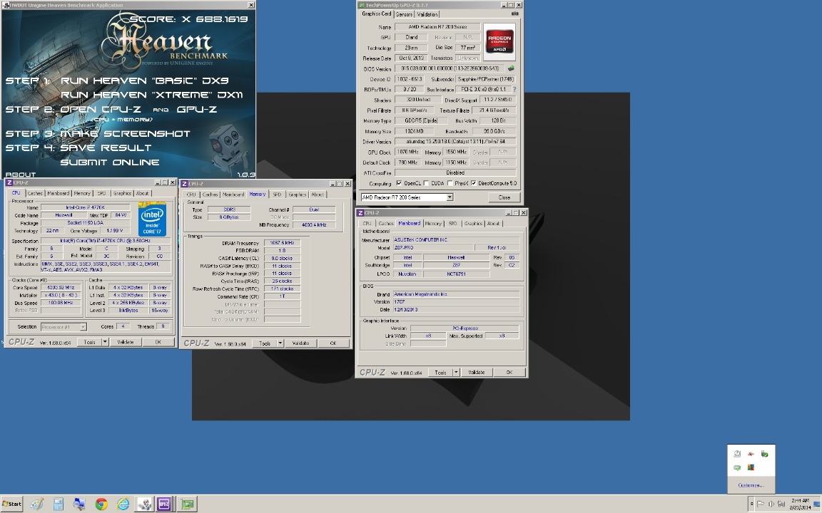Toggle the PhysX checkbox in GPU-Z
822x513 pixels.
tap(450, 183)
